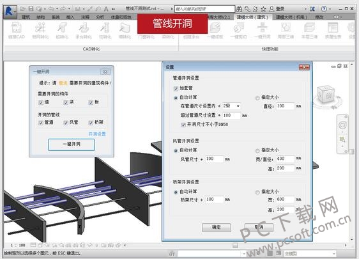Image resolution: width=359 pixels, height=259 pixels.
Task: Open the workset dropdown in status bar
Action: pyautogui.click(x=211, y=253)
